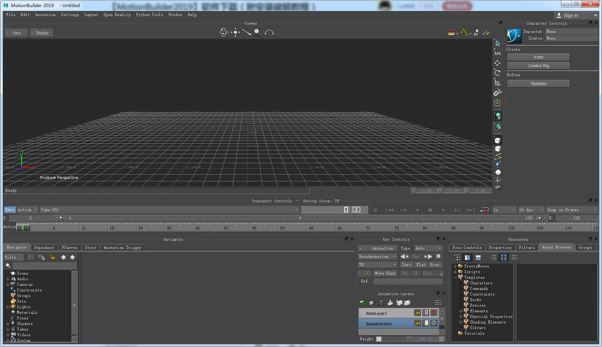602x347 pixels.
Task: Click the play button in Transport Controls
Action: [x=443, y=210]
